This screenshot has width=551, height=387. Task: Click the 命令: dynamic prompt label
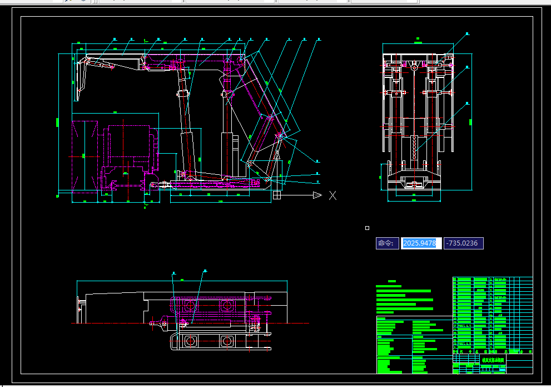(x=387, y=243)
